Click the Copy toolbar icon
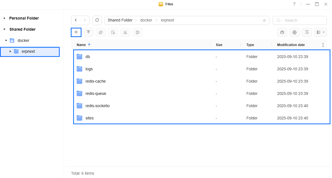Viewport: 332px width, 178px height. pos(101,32)
